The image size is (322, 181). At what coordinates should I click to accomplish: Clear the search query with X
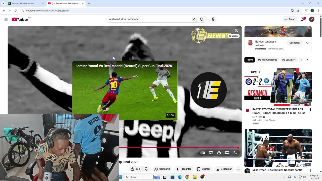194,19
